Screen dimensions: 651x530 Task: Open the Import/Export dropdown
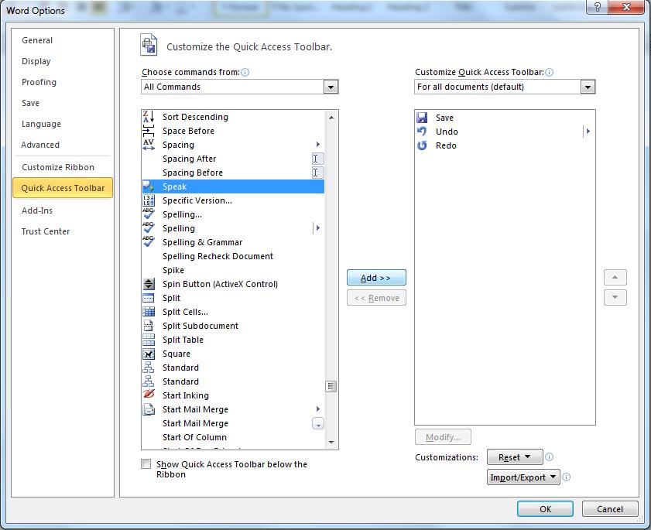point(523,477)
